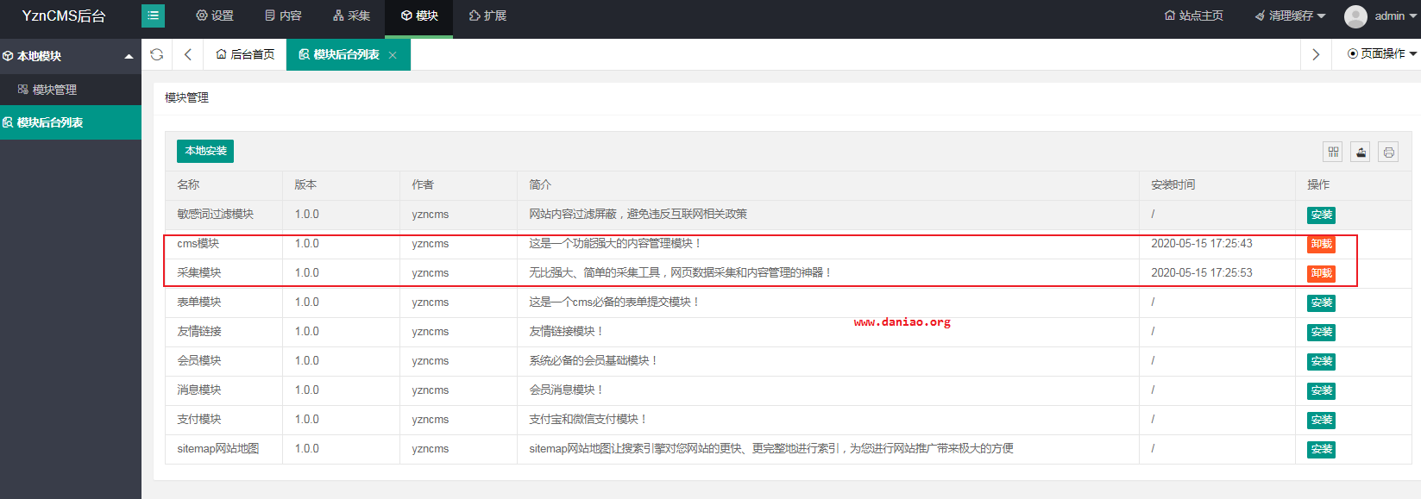Click the refresh page icon
The width and height of the screenshot is (1421, 499).
(157, 54)
